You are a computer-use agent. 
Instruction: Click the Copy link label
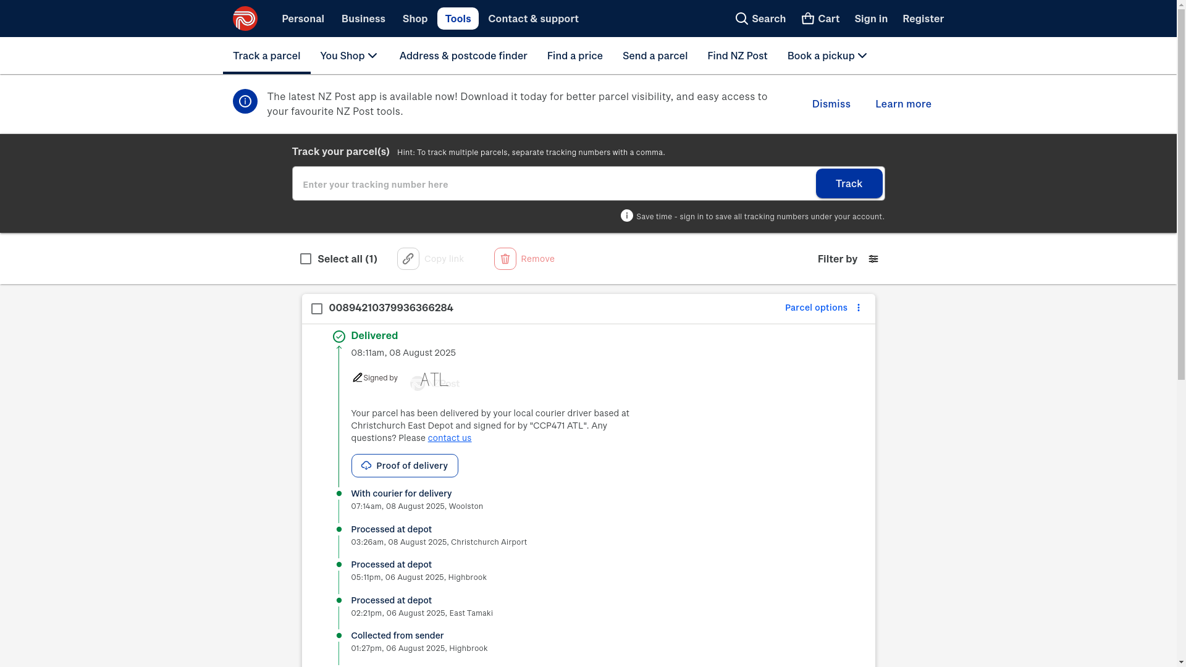point(444,259)
